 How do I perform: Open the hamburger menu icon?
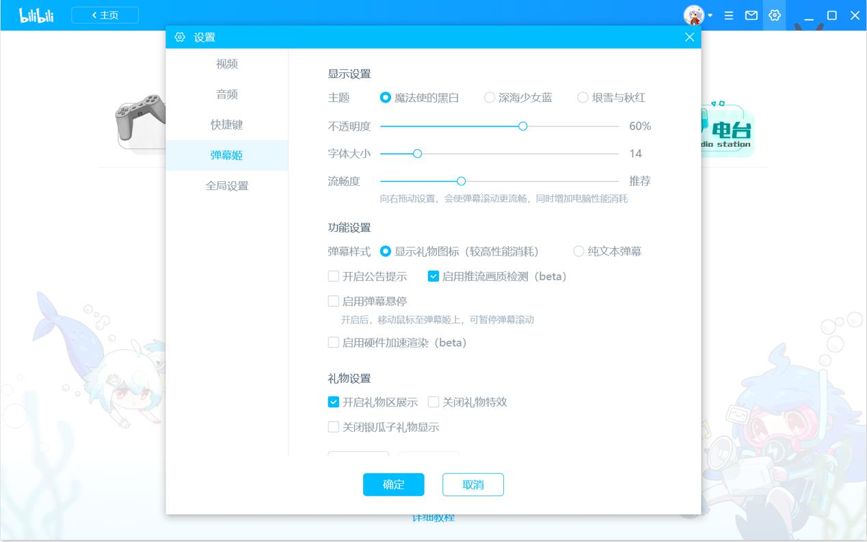tap(729, 15)
